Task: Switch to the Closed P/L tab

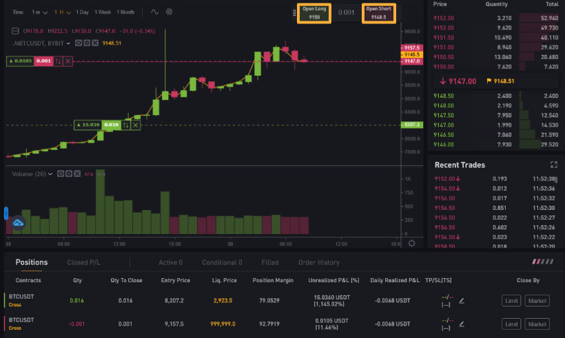Action: coord(83,263)
